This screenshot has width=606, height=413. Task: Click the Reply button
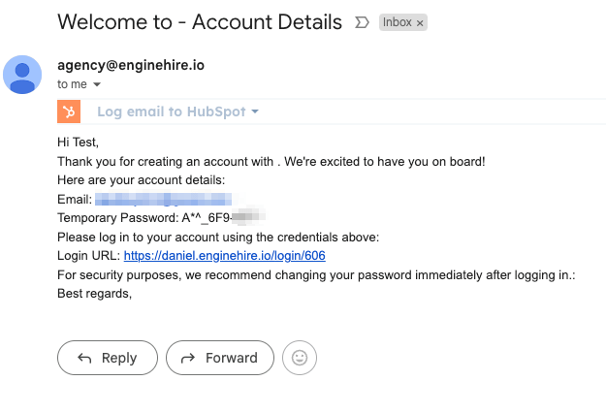pos(107,358)
